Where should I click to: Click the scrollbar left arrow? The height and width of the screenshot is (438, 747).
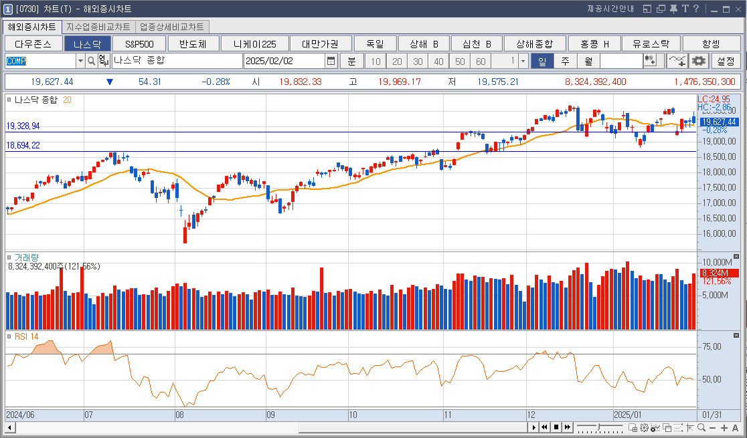tap(9, 427)
